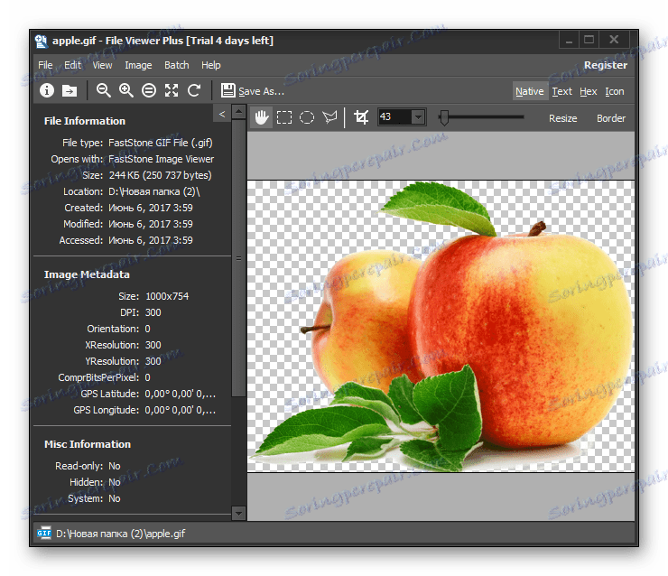Click the '1000x754' image size value
The width and height of the screenshot is (668, 576).
167,296
